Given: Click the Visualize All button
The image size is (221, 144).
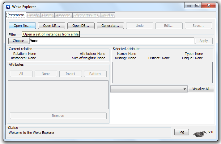Looking at the screenshot, I should [201, 89].
